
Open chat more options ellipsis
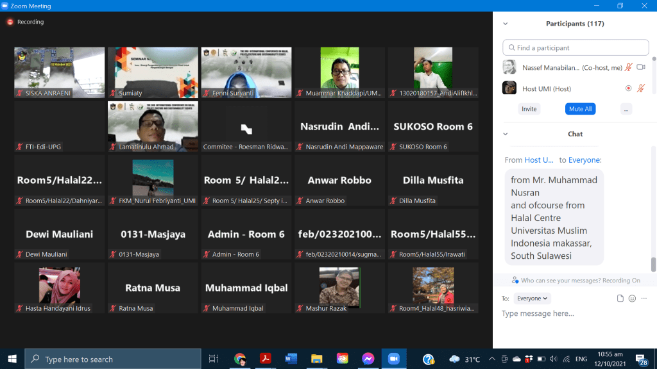point(644,299)
